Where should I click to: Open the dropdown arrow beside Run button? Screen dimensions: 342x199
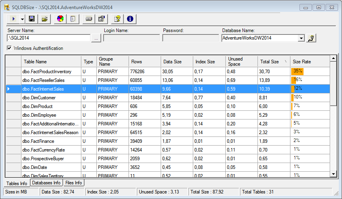pyautogui.click(x=22, y=19)
